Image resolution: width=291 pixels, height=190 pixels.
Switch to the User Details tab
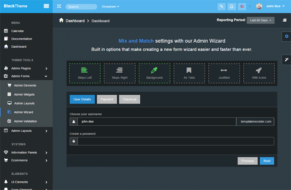82,100
